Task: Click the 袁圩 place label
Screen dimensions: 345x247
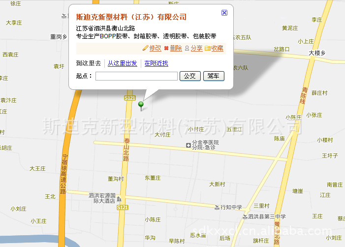Action: pos(59,66)
